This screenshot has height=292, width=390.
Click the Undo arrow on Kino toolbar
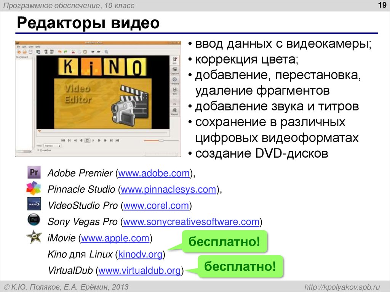click(x=59, y=52)
